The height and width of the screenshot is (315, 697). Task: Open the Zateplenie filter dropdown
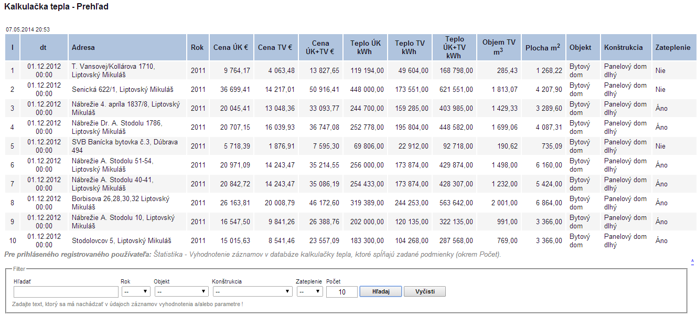309,291
